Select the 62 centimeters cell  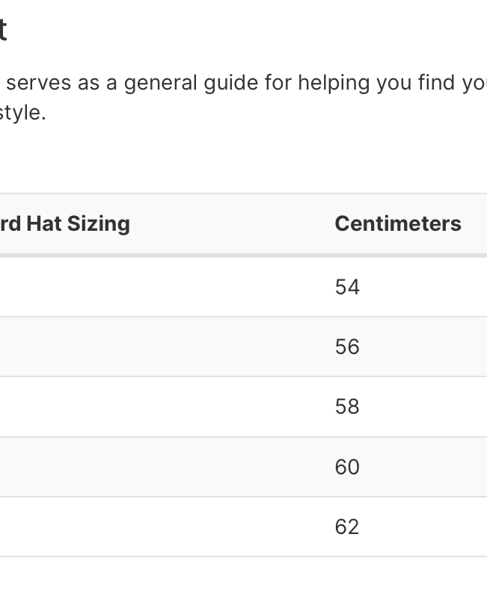(x=347, y=527)
